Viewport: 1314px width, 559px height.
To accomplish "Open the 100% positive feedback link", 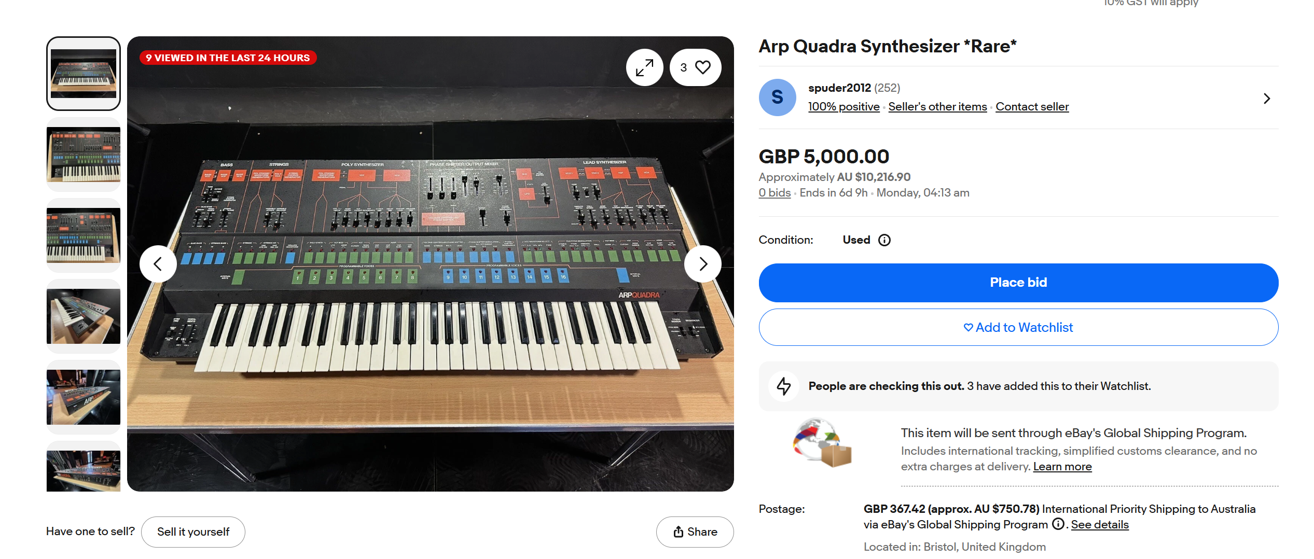I will click(x=843, y=107).
